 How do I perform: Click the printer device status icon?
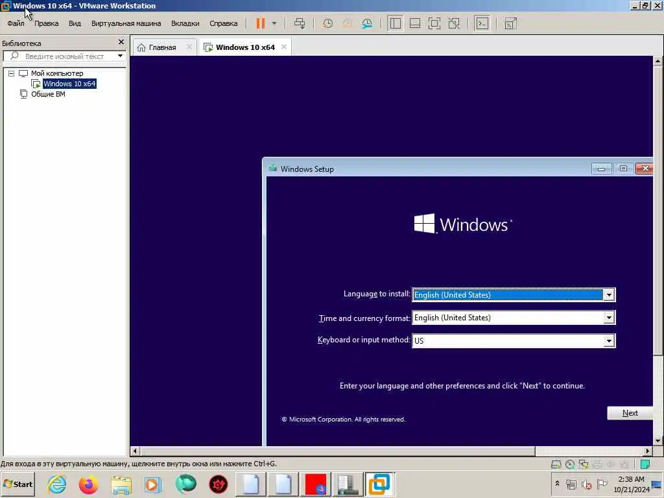597,464
